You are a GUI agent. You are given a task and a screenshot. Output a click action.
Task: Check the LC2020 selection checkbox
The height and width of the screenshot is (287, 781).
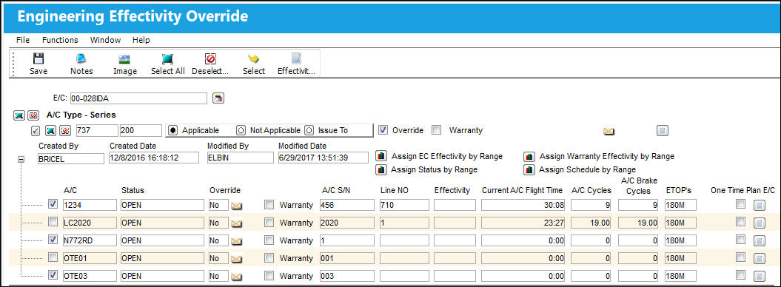(53, 222)
